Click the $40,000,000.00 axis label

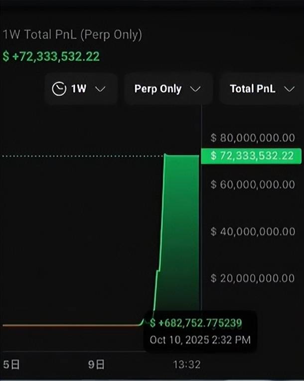[x=253, y=231]
